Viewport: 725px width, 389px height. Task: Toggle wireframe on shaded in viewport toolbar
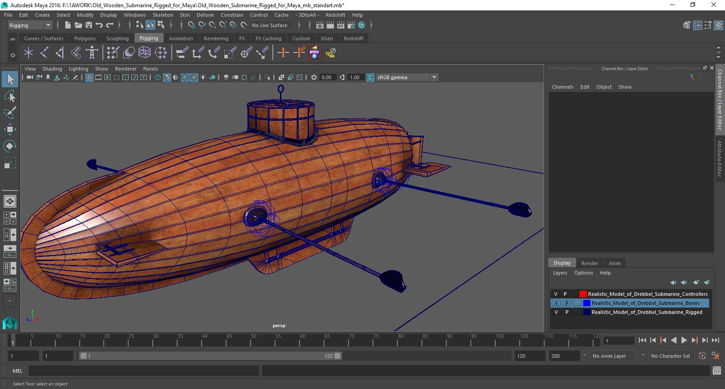point(185,77)
